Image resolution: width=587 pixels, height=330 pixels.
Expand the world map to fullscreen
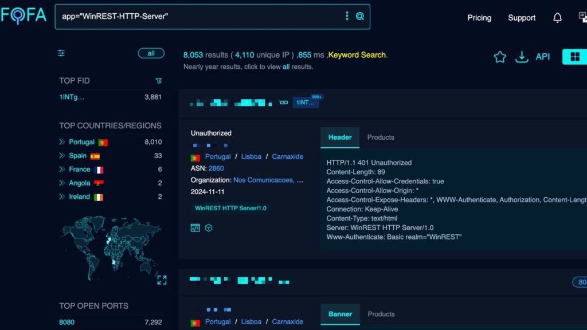point(162,280)
